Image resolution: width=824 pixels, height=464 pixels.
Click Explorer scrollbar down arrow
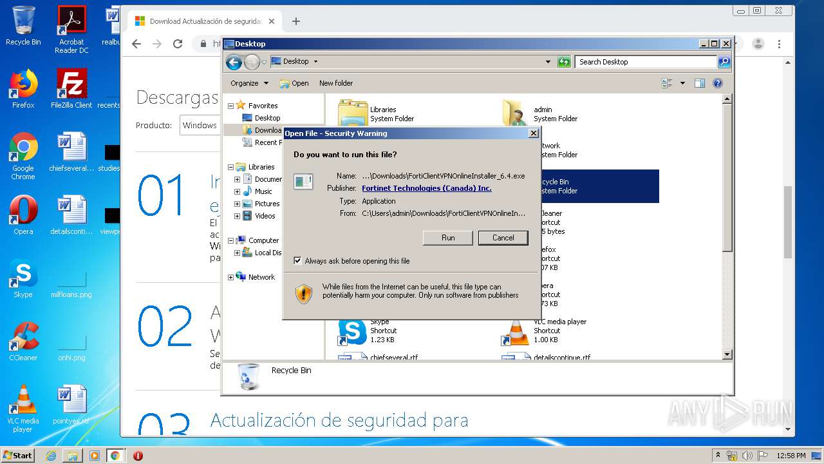(727, 354)
